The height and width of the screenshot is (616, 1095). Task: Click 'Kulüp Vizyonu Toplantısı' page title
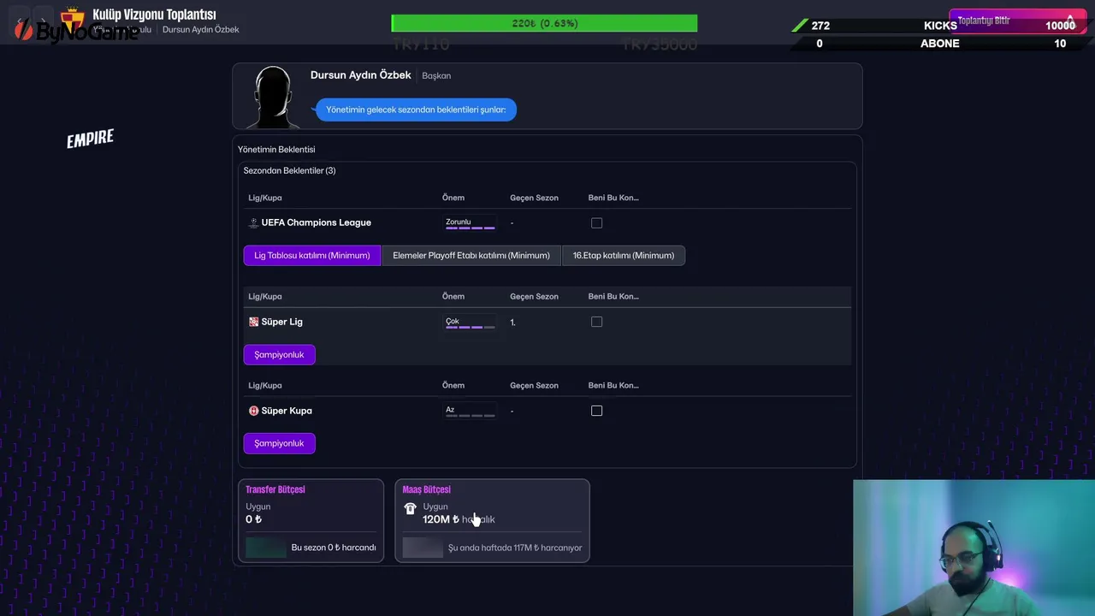[x=154, y=15]
